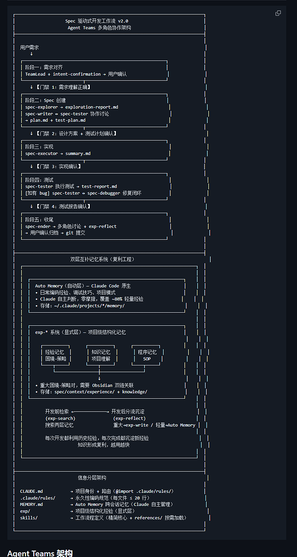Click the "MEMORY.md" entry
Screen dimensions: 297x557
[31, 504]
